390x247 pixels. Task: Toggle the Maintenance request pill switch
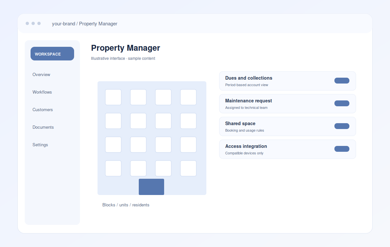pyautogui.click(x=342, y=103)
